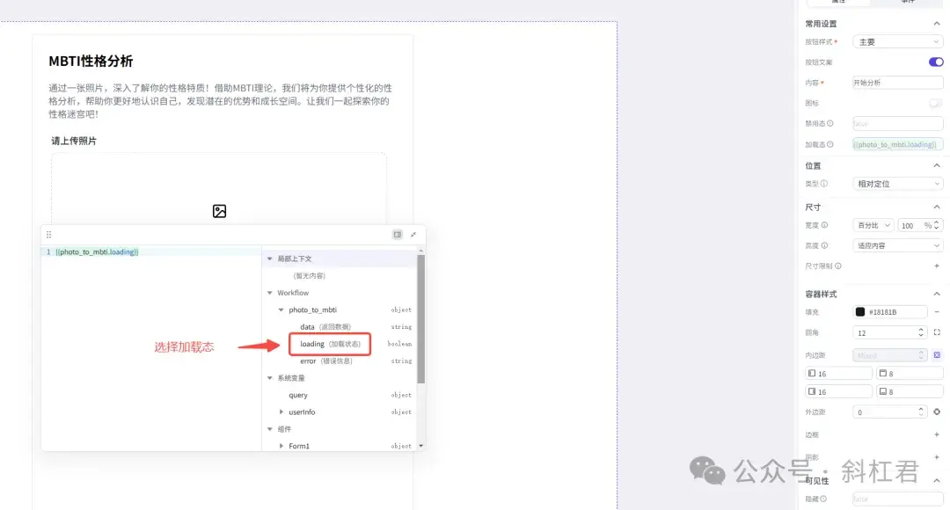This screenshot has width=950, height=510.
Task: Click the 禁用态 input field
Action: point(897,124)
